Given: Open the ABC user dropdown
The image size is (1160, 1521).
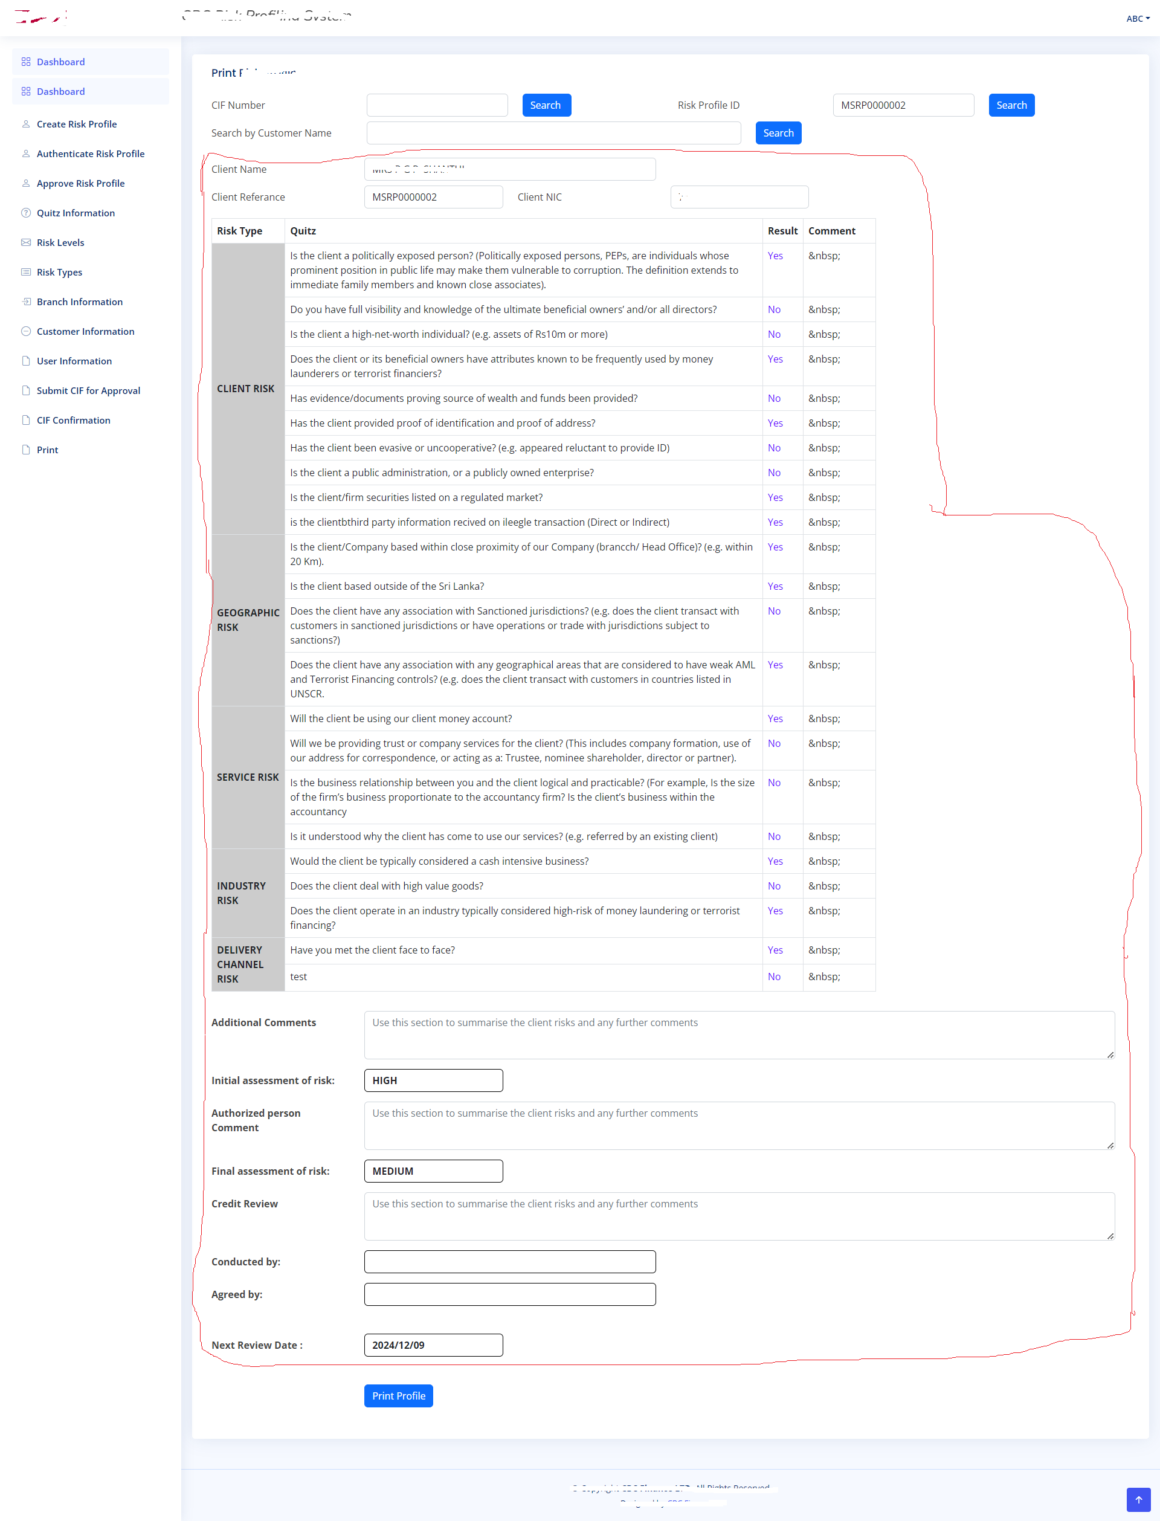Looking at the screenshot, I should [1137, 19].
